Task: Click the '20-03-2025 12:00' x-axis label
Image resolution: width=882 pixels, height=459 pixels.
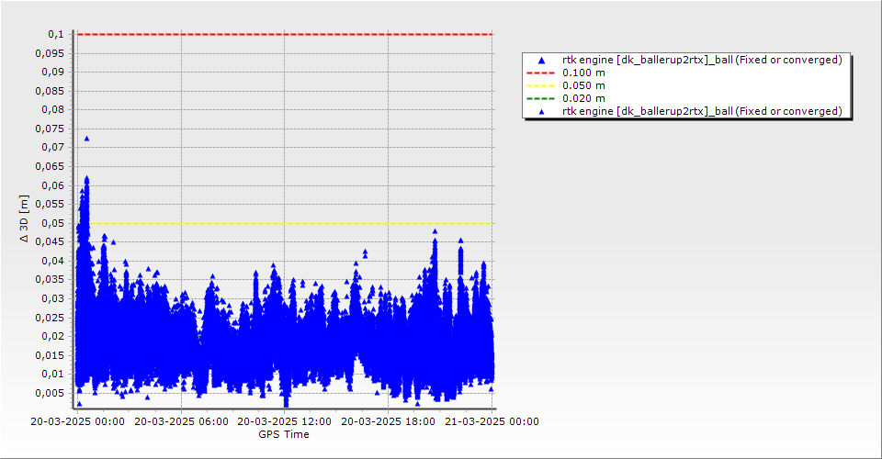Action: point(284,422)
